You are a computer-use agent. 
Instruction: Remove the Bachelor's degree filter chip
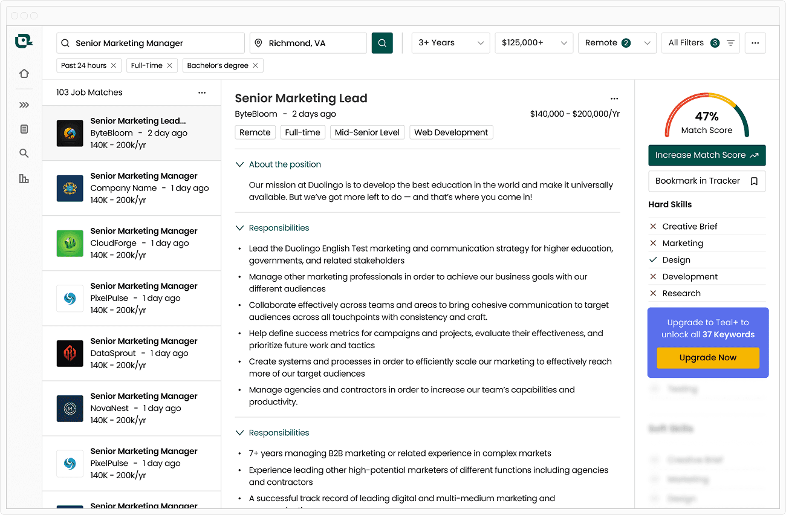tap(256, 65)
